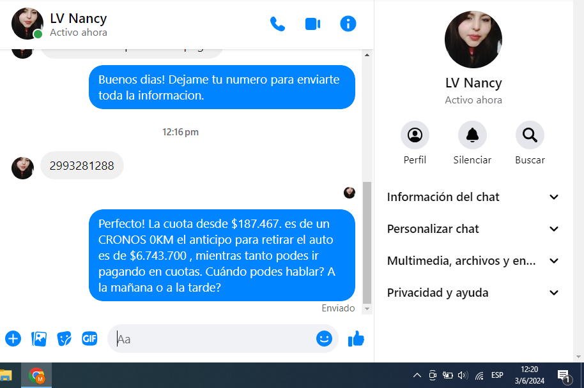
Task: Expand Personalizar chat section
Action: 473,229
